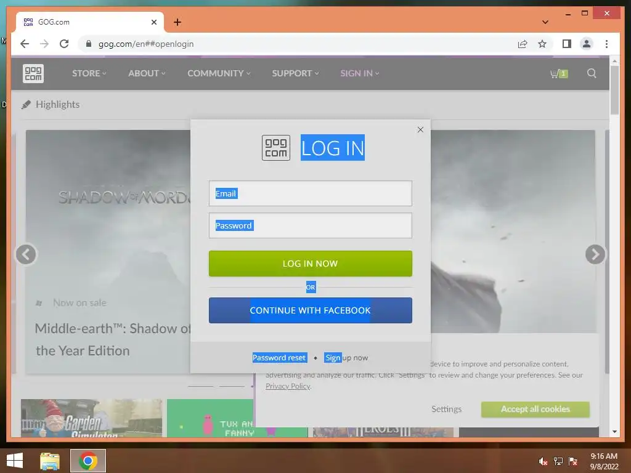The width and height of the screenshot is (631, 473).
Task: Expand the SIGN IN menu
Action: tap(359, 73)
